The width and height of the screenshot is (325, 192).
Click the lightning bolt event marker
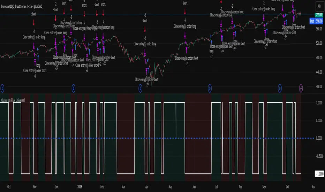click(x=301, y=89)
